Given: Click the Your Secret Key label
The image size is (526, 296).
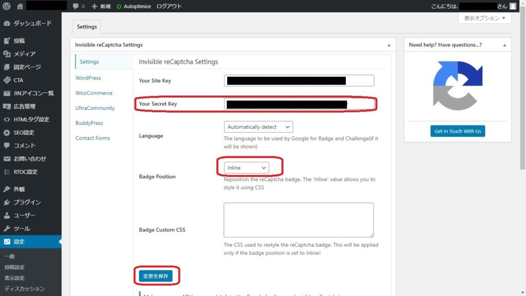Looking at the screenshot, I should 158,104.
